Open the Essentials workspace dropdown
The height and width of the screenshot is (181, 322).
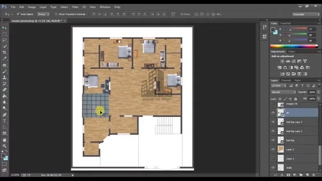306,15
